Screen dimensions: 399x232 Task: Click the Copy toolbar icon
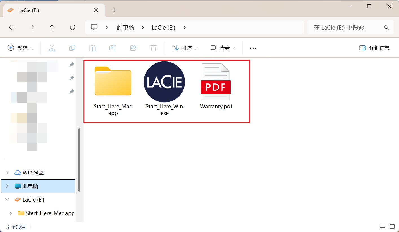[x=72, y=48]
